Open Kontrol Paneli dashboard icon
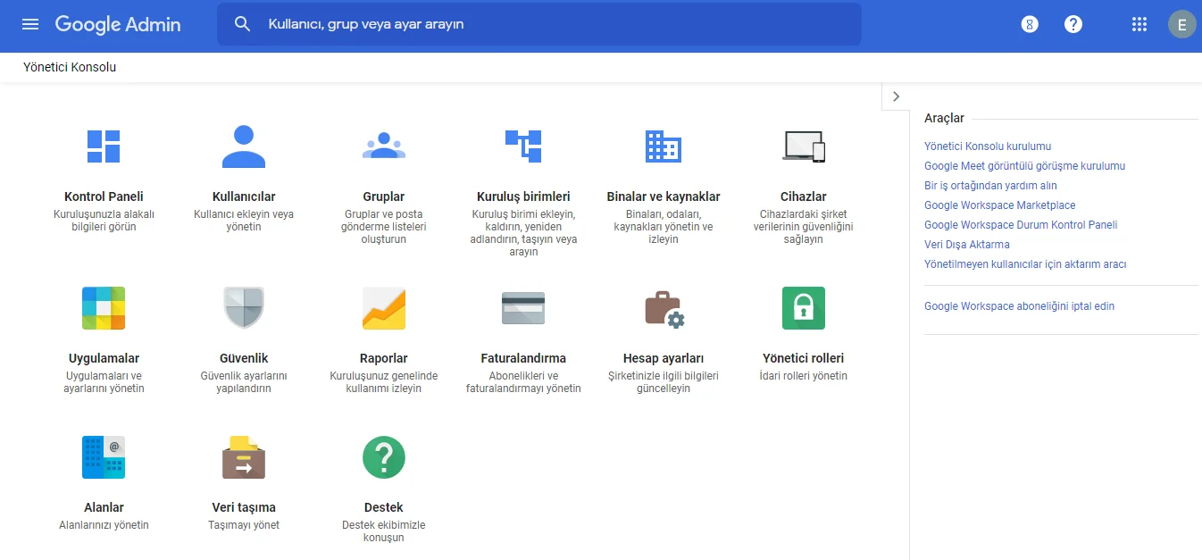 pos(104,146)
